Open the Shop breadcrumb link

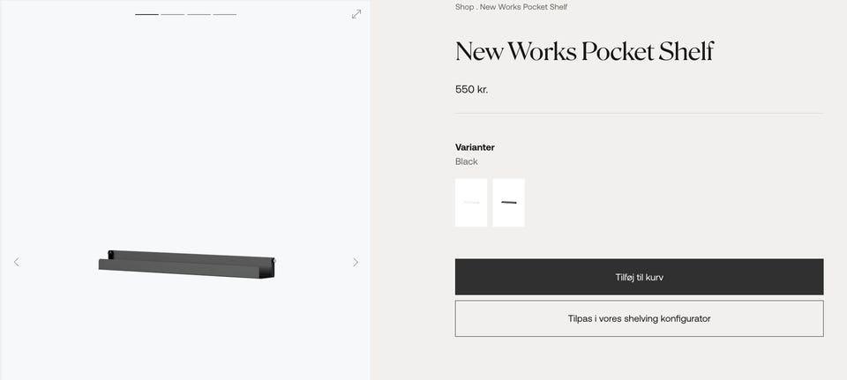[x=465, y=7]
